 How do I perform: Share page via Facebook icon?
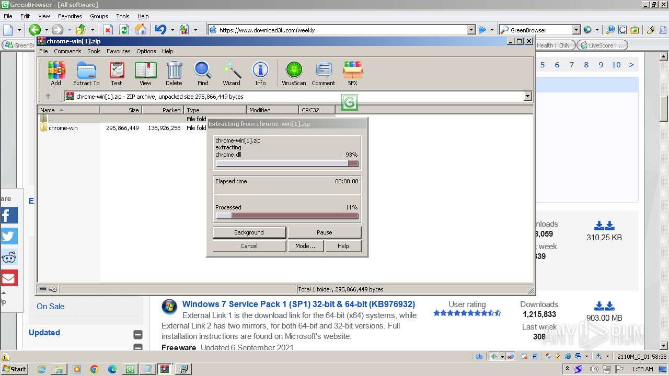pos(9,215)
